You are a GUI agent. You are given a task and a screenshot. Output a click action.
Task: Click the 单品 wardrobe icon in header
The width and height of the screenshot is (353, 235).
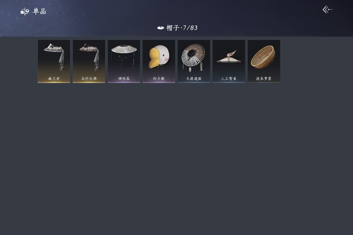25,12
